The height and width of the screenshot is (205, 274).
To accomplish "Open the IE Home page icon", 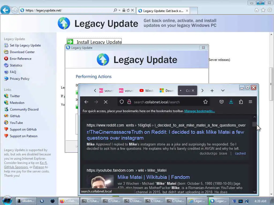I will (x=257, y=10).
